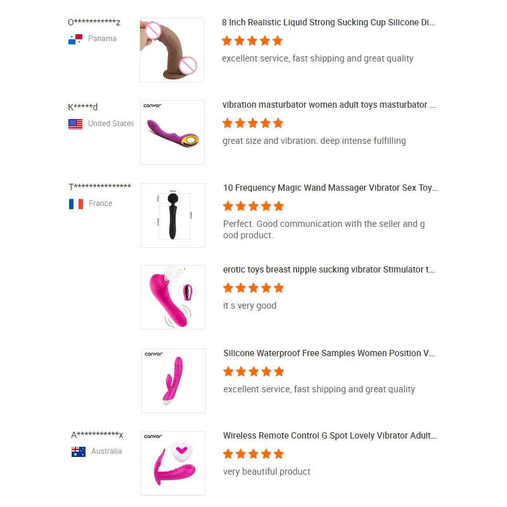Select the pink heart remote product thumbnail
The height and width of the screenshot is (507, 507).
(x=173, y=463)
